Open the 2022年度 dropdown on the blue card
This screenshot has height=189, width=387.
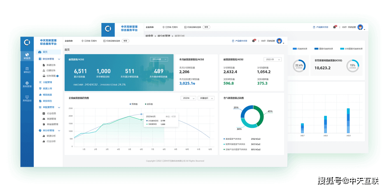click(159, 59)
